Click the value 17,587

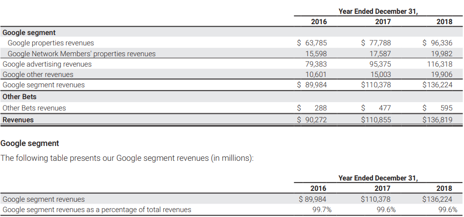(380, 54)
